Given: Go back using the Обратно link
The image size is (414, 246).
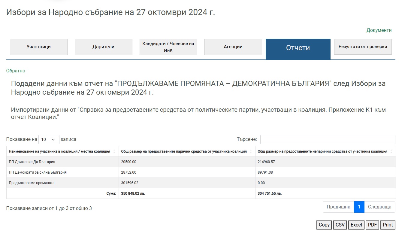Looking at the screenshot, I should pos(16,71).
